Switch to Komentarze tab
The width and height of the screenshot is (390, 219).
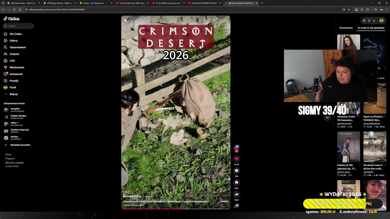[346, 28]
